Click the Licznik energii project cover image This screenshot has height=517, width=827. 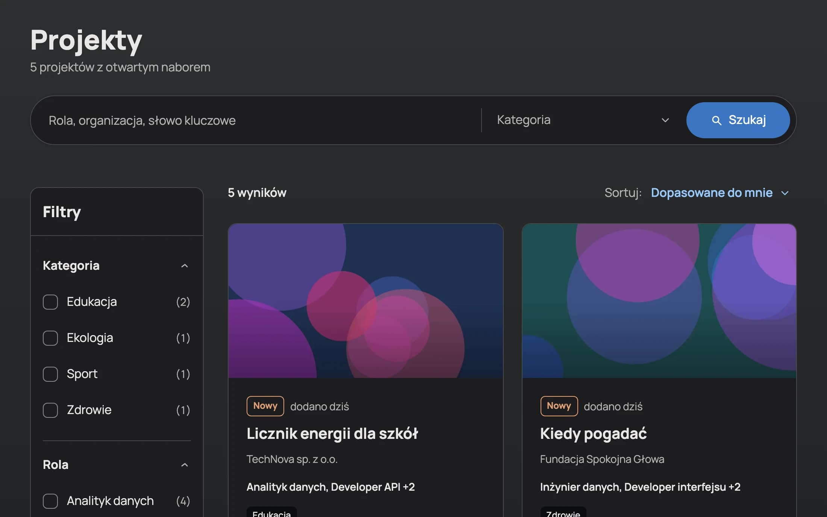(365, 301)
